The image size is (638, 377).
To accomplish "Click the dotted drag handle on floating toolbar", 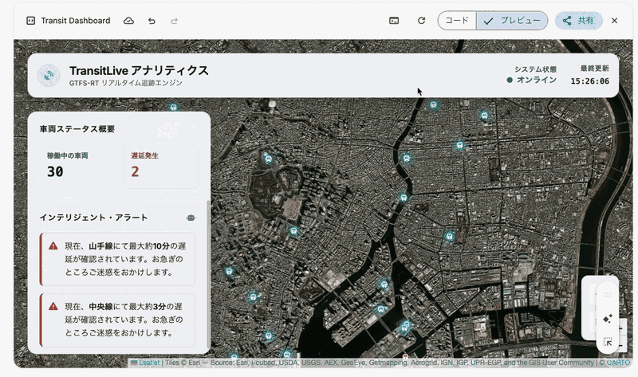I will pos(608,294).
